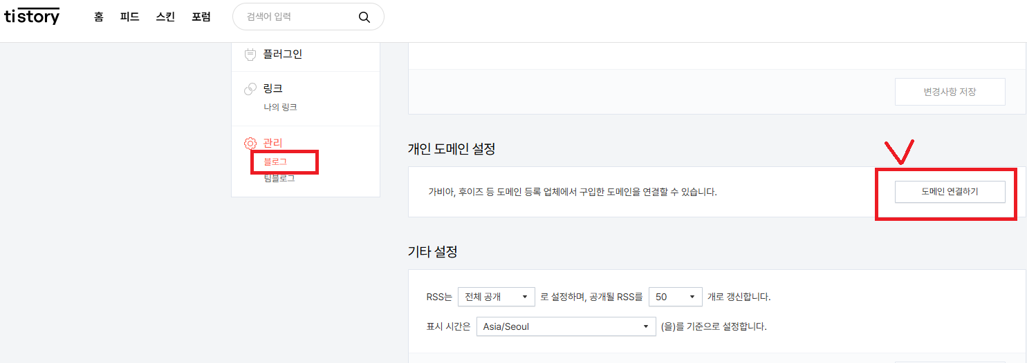Click the RSS는 label
Viewport: 1027px width, 363px height.
tap(439, 297)
